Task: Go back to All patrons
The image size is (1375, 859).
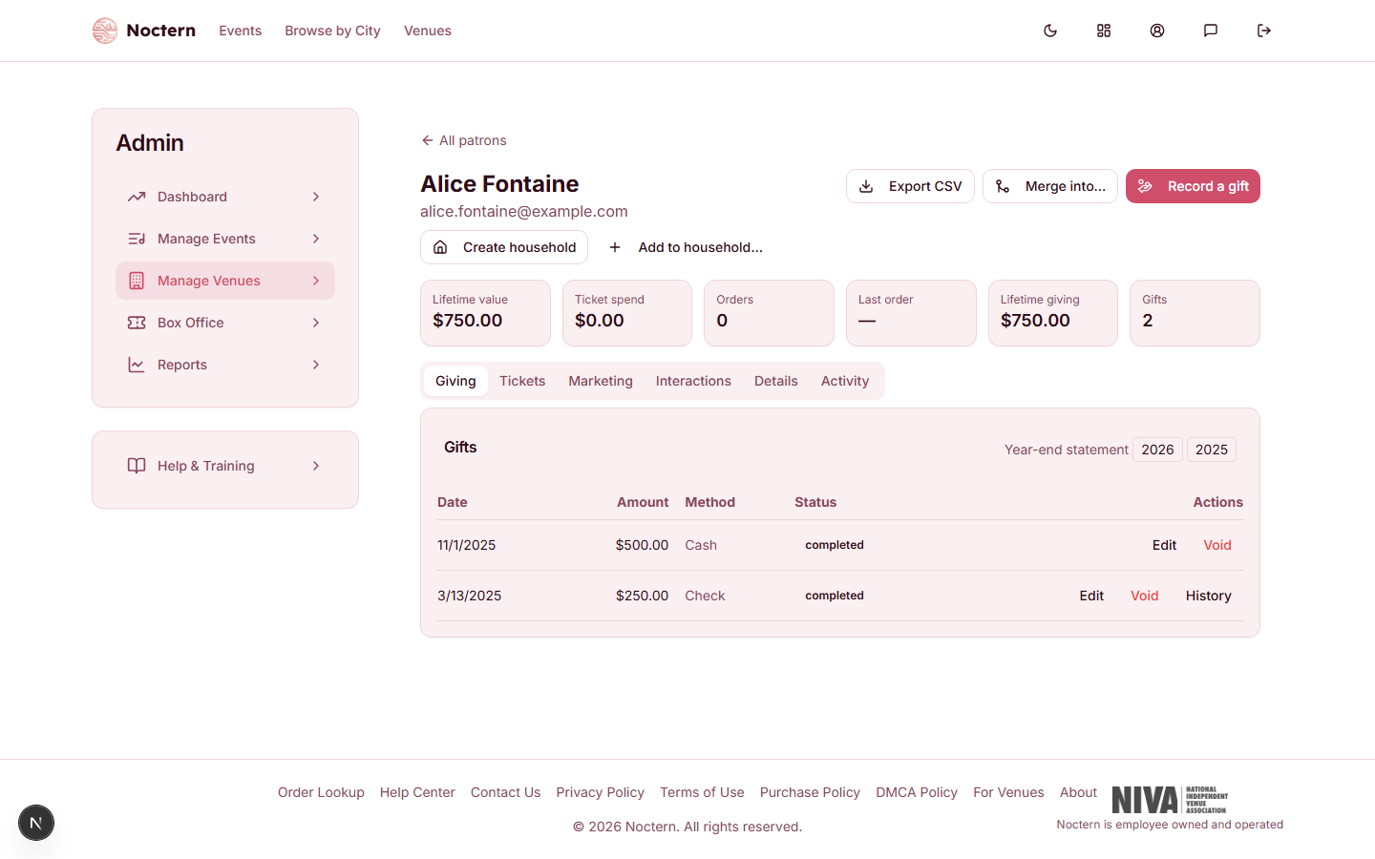Action: (463, 140)
